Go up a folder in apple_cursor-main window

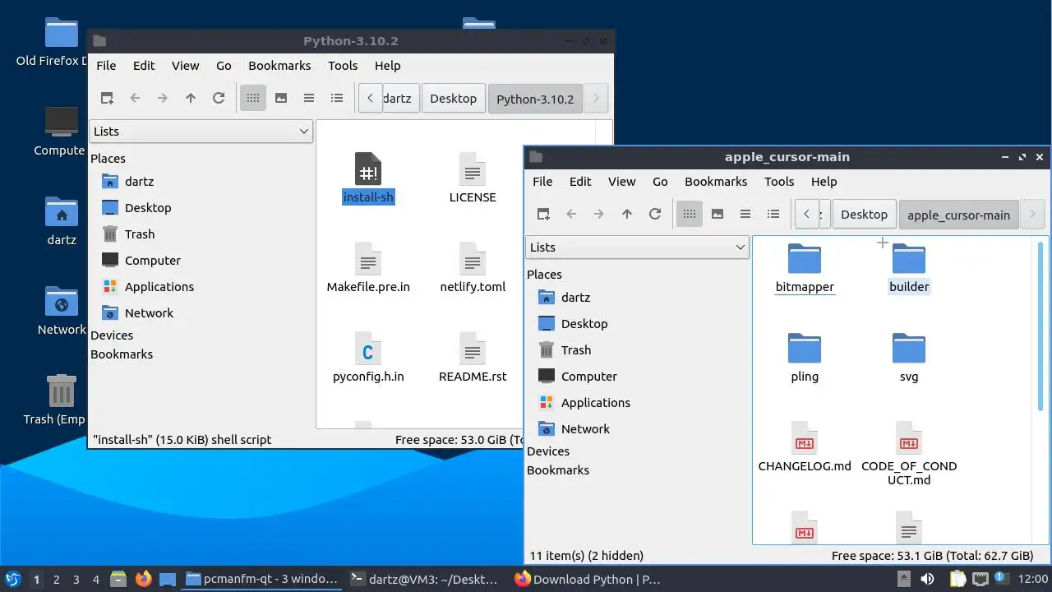[x=627, y=214]
